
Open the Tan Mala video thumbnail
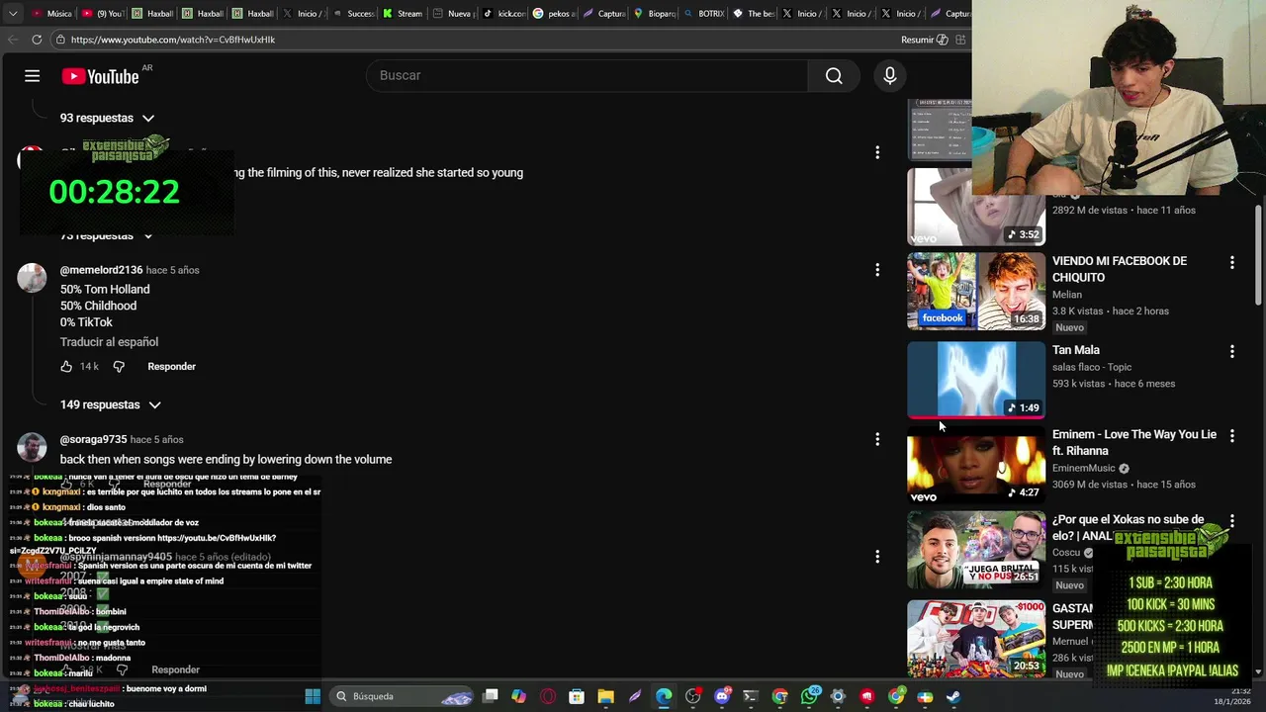click(x=976, y=379)
